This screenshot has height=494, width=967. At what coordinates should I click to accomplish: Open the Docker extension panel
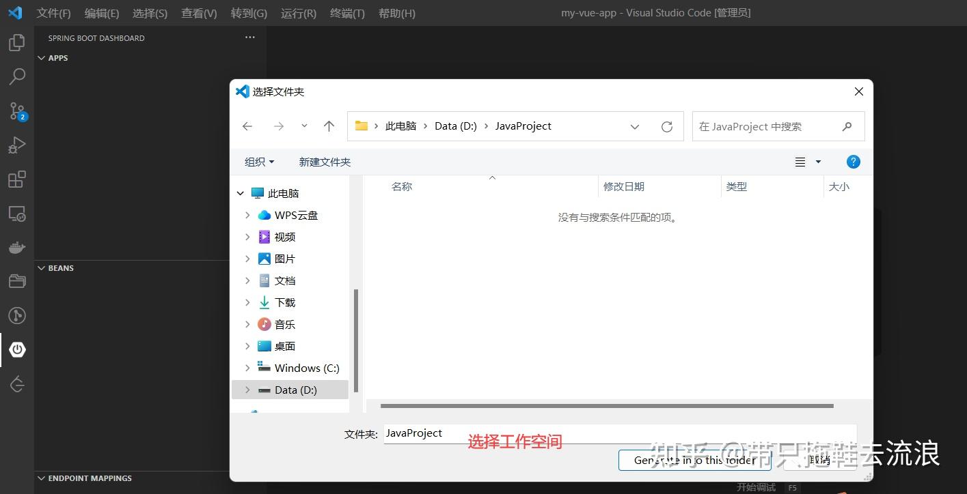click(17, 247)
